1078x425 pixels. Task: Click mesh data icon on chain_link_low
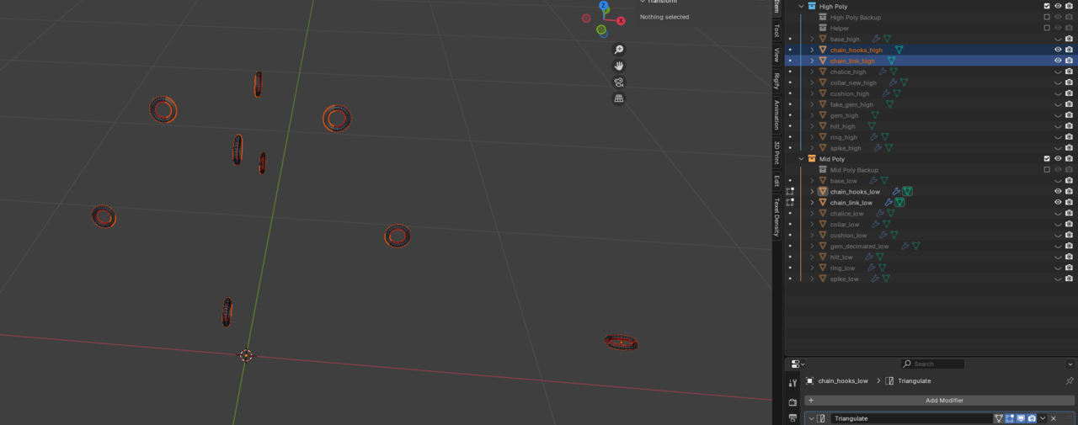899,203
